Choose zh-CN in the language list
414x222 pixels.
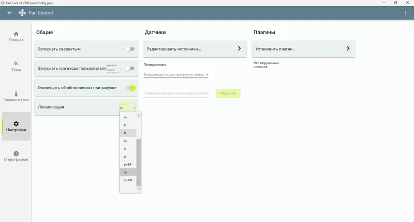128,180
